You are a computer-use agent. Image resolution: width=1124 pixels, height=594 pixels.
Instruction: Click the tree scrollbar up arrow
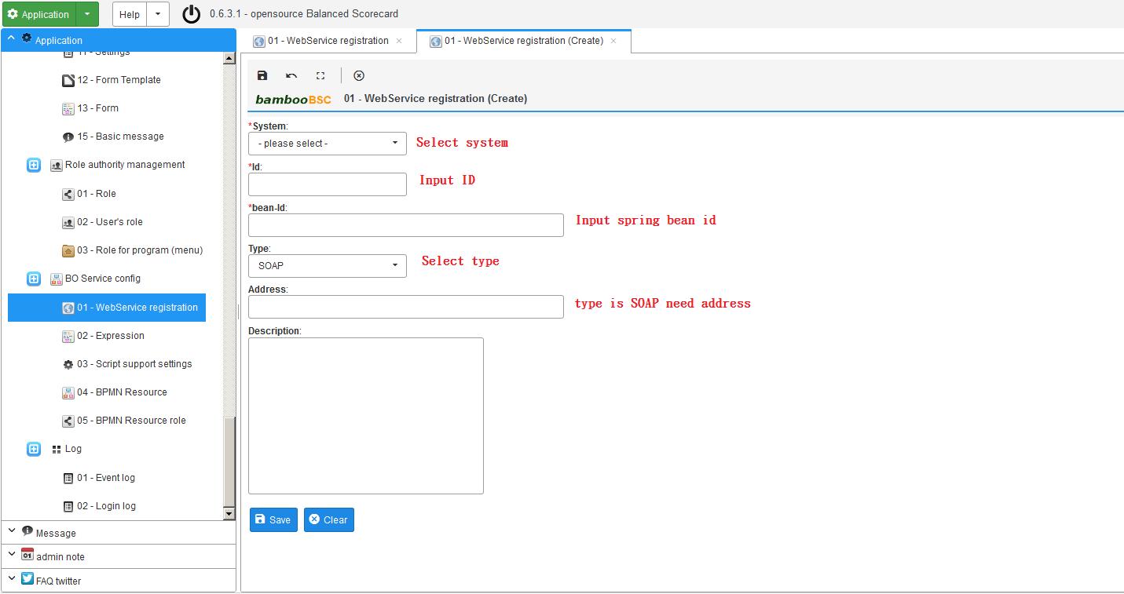click(x=229, y=58)
